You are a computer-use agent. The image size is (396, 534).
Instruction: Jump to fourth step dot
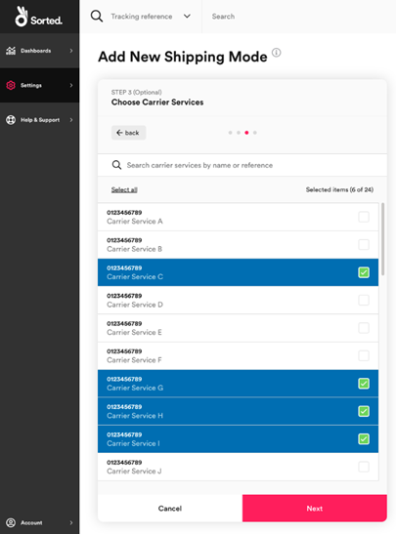(x=255, y=133)
